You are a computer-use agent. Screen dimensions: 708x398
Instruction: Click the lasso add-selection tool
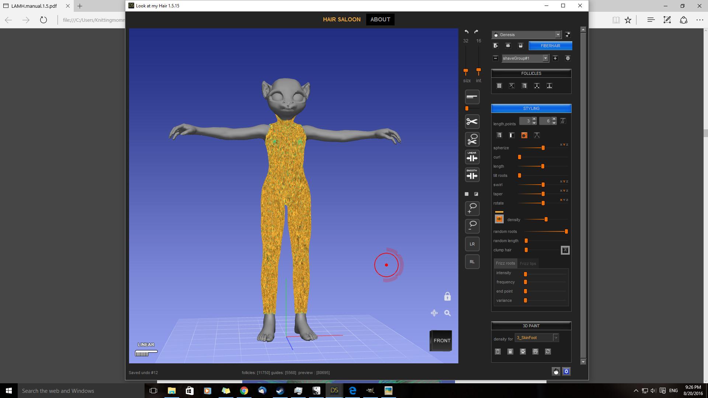(x=472, y=208)
